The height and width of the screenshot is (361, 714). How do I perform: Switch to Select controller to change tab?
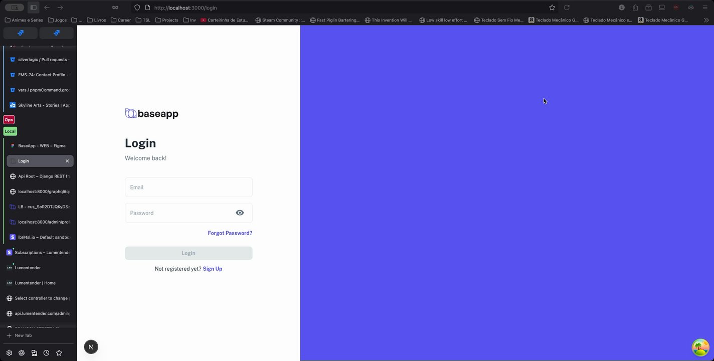click(x=39, y=298)
